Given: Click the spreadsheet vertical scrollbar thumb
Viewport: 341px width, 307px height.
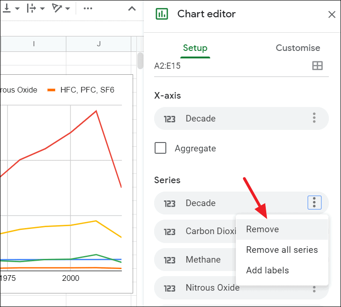Looking at the screenshot, I should pyautogui.click(x=141, y=61).
